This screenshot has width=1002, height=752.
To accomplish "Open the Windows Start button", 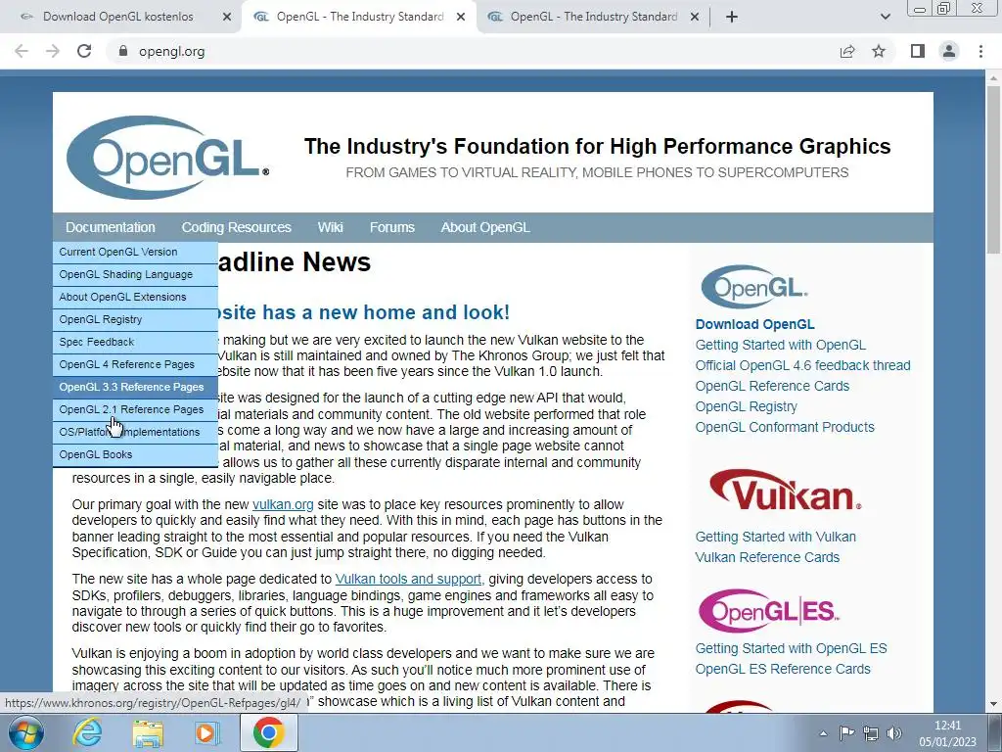I will (x=25, y=732).
